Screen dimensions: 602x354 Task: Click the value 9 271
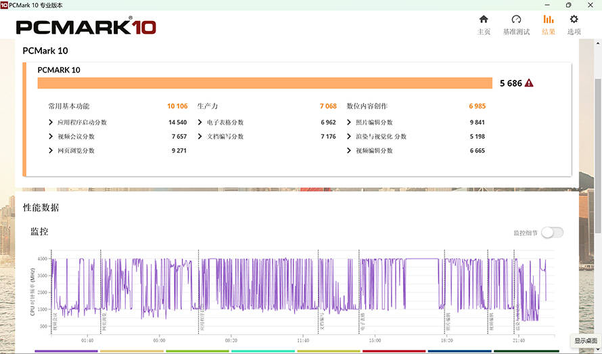(179, 151)
